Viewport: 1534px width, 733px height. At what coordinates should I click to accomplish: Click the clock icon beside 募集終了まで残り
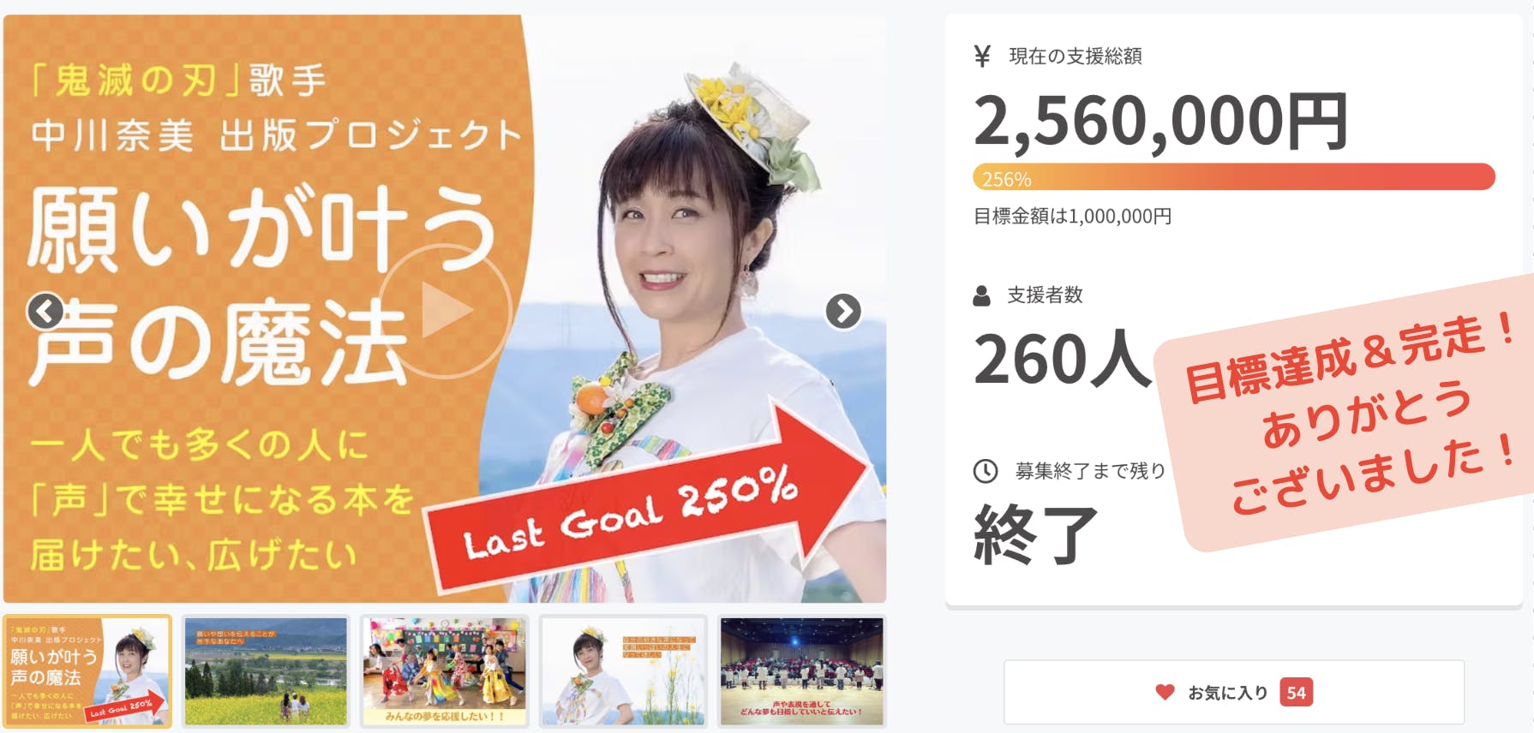[986, 471]
